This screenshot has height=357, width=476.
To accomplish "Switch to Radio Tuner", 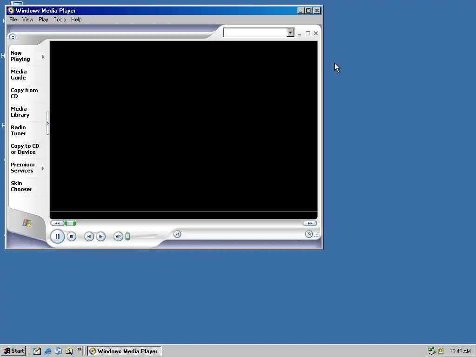I will [x=19, y=130].
